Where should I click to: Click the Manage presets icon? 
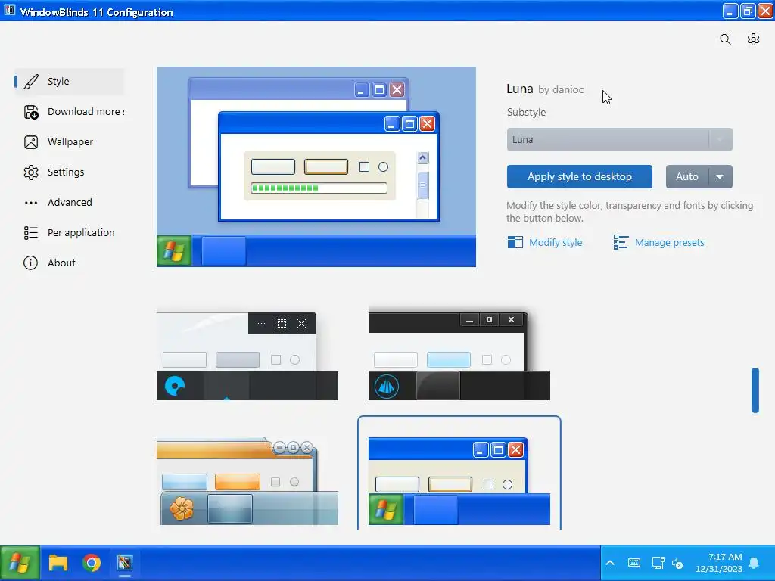[621, 242]
